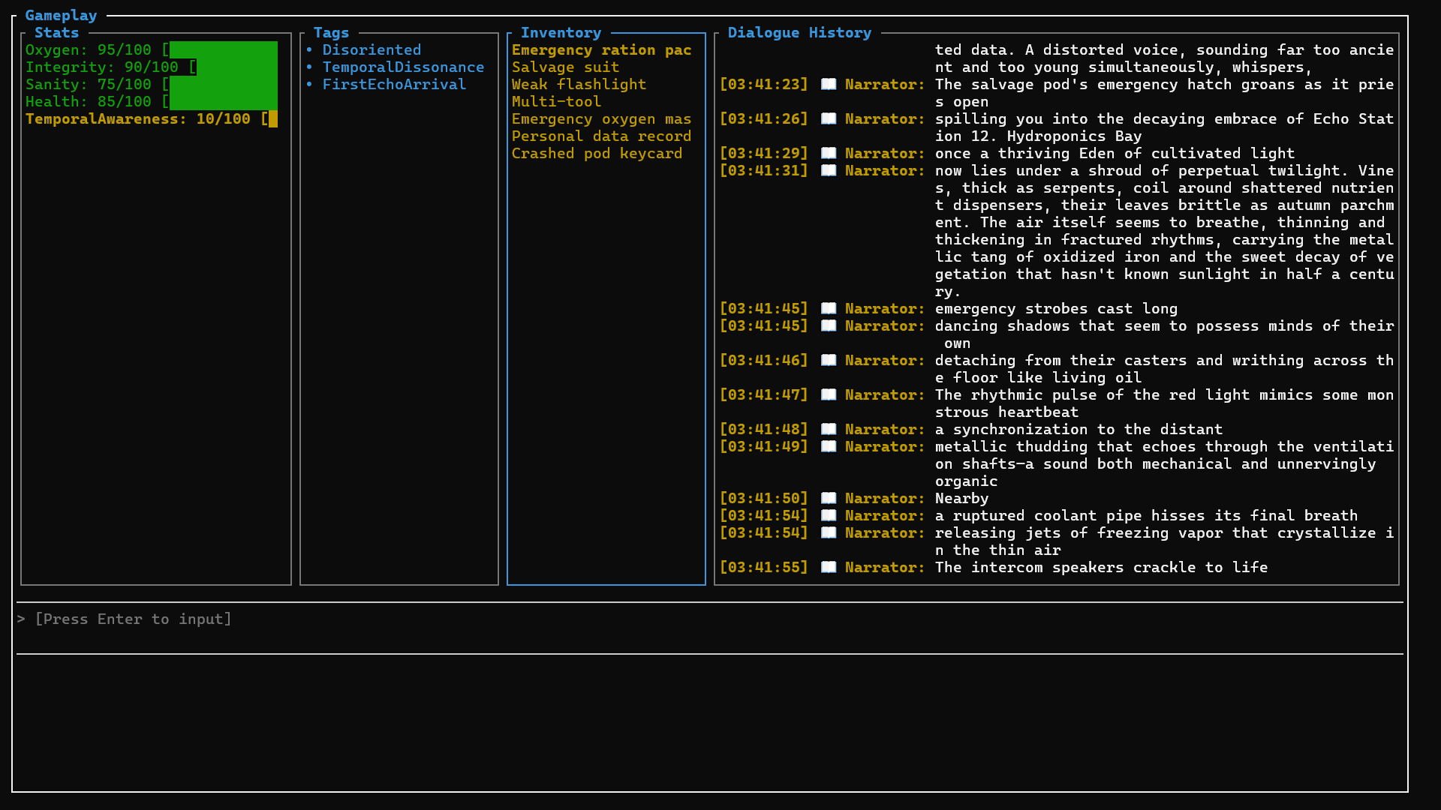The width and height of the screenshot is (1441, 810).
Task: Click the book icon at timestamp 03:41:50
Action: coord(829,498)
